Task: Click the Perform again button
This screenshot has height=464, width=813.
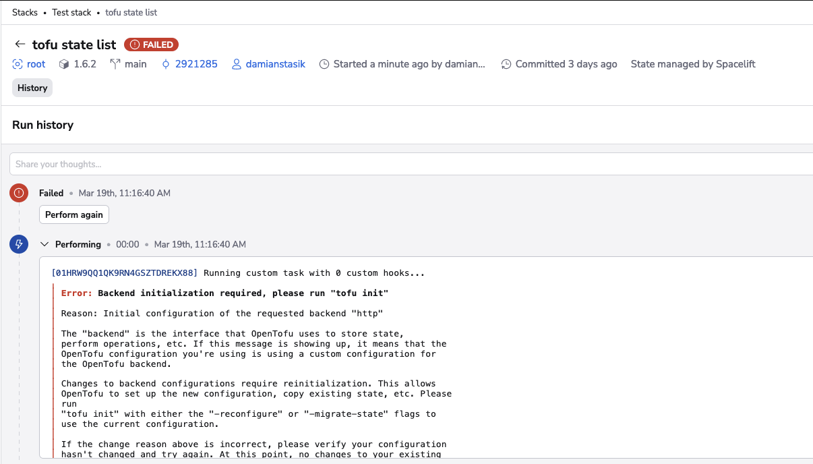Action: (74, 214)
